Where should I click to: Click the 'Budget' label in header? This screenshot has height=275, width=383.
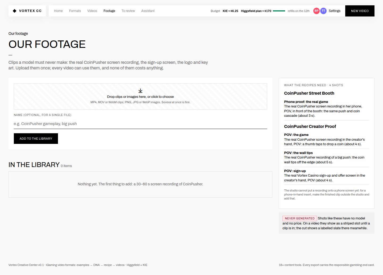coord(215,11)
